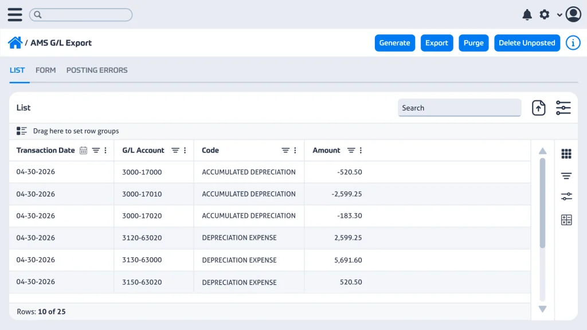Open the user profile avatar
Viewport: 587px width, 330px height.
(573, 14)
